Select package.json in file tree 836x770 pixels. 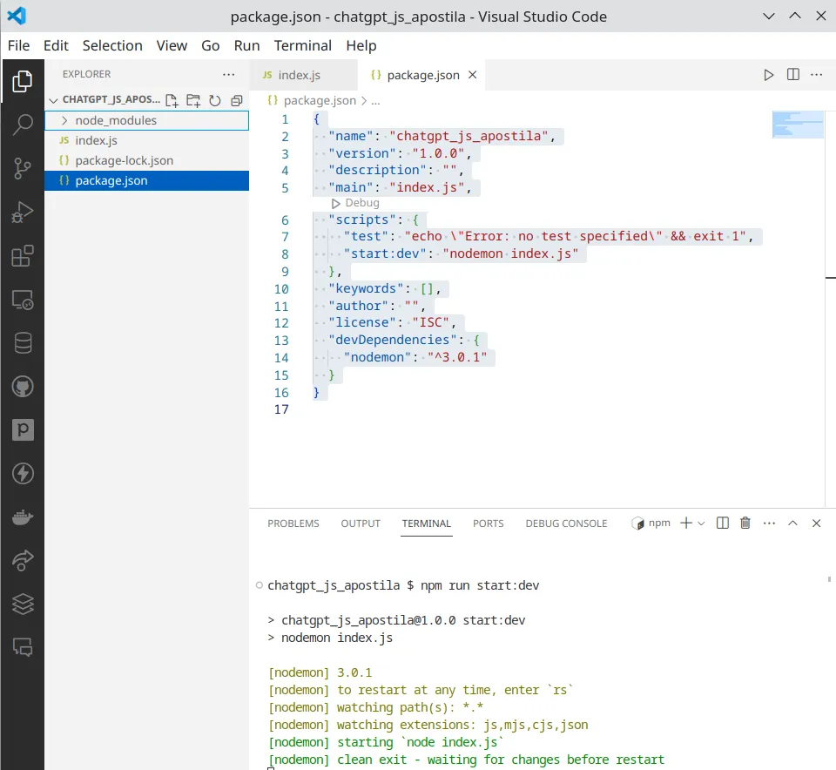146,181
